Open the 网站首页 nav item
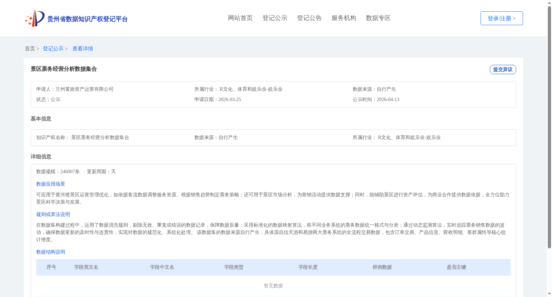This screenshot has height=297, width=552. (240, 18)
